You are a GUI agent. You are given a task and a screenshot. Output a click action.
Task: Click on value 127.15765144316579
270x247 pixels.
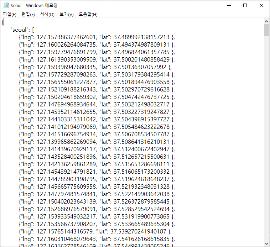65,232
